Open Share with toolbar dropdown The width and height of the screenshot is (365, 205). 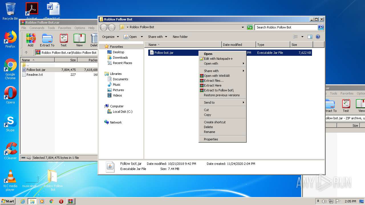157,37
